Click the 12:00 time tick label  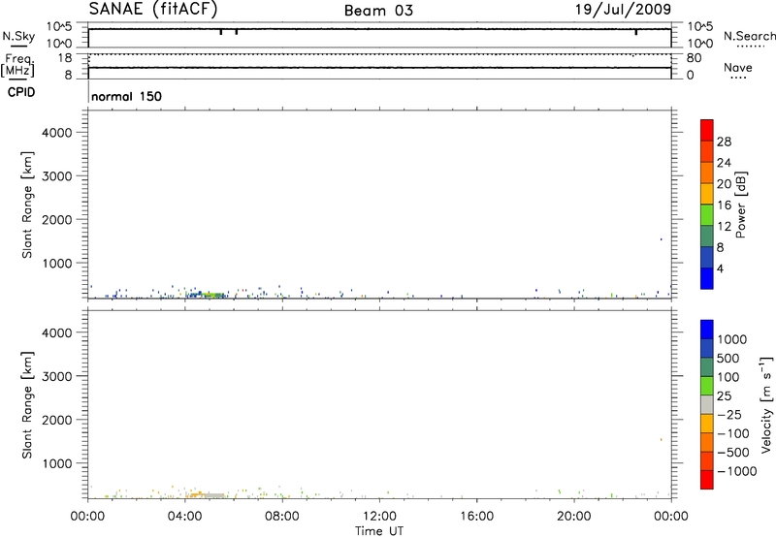click(379, 517)
